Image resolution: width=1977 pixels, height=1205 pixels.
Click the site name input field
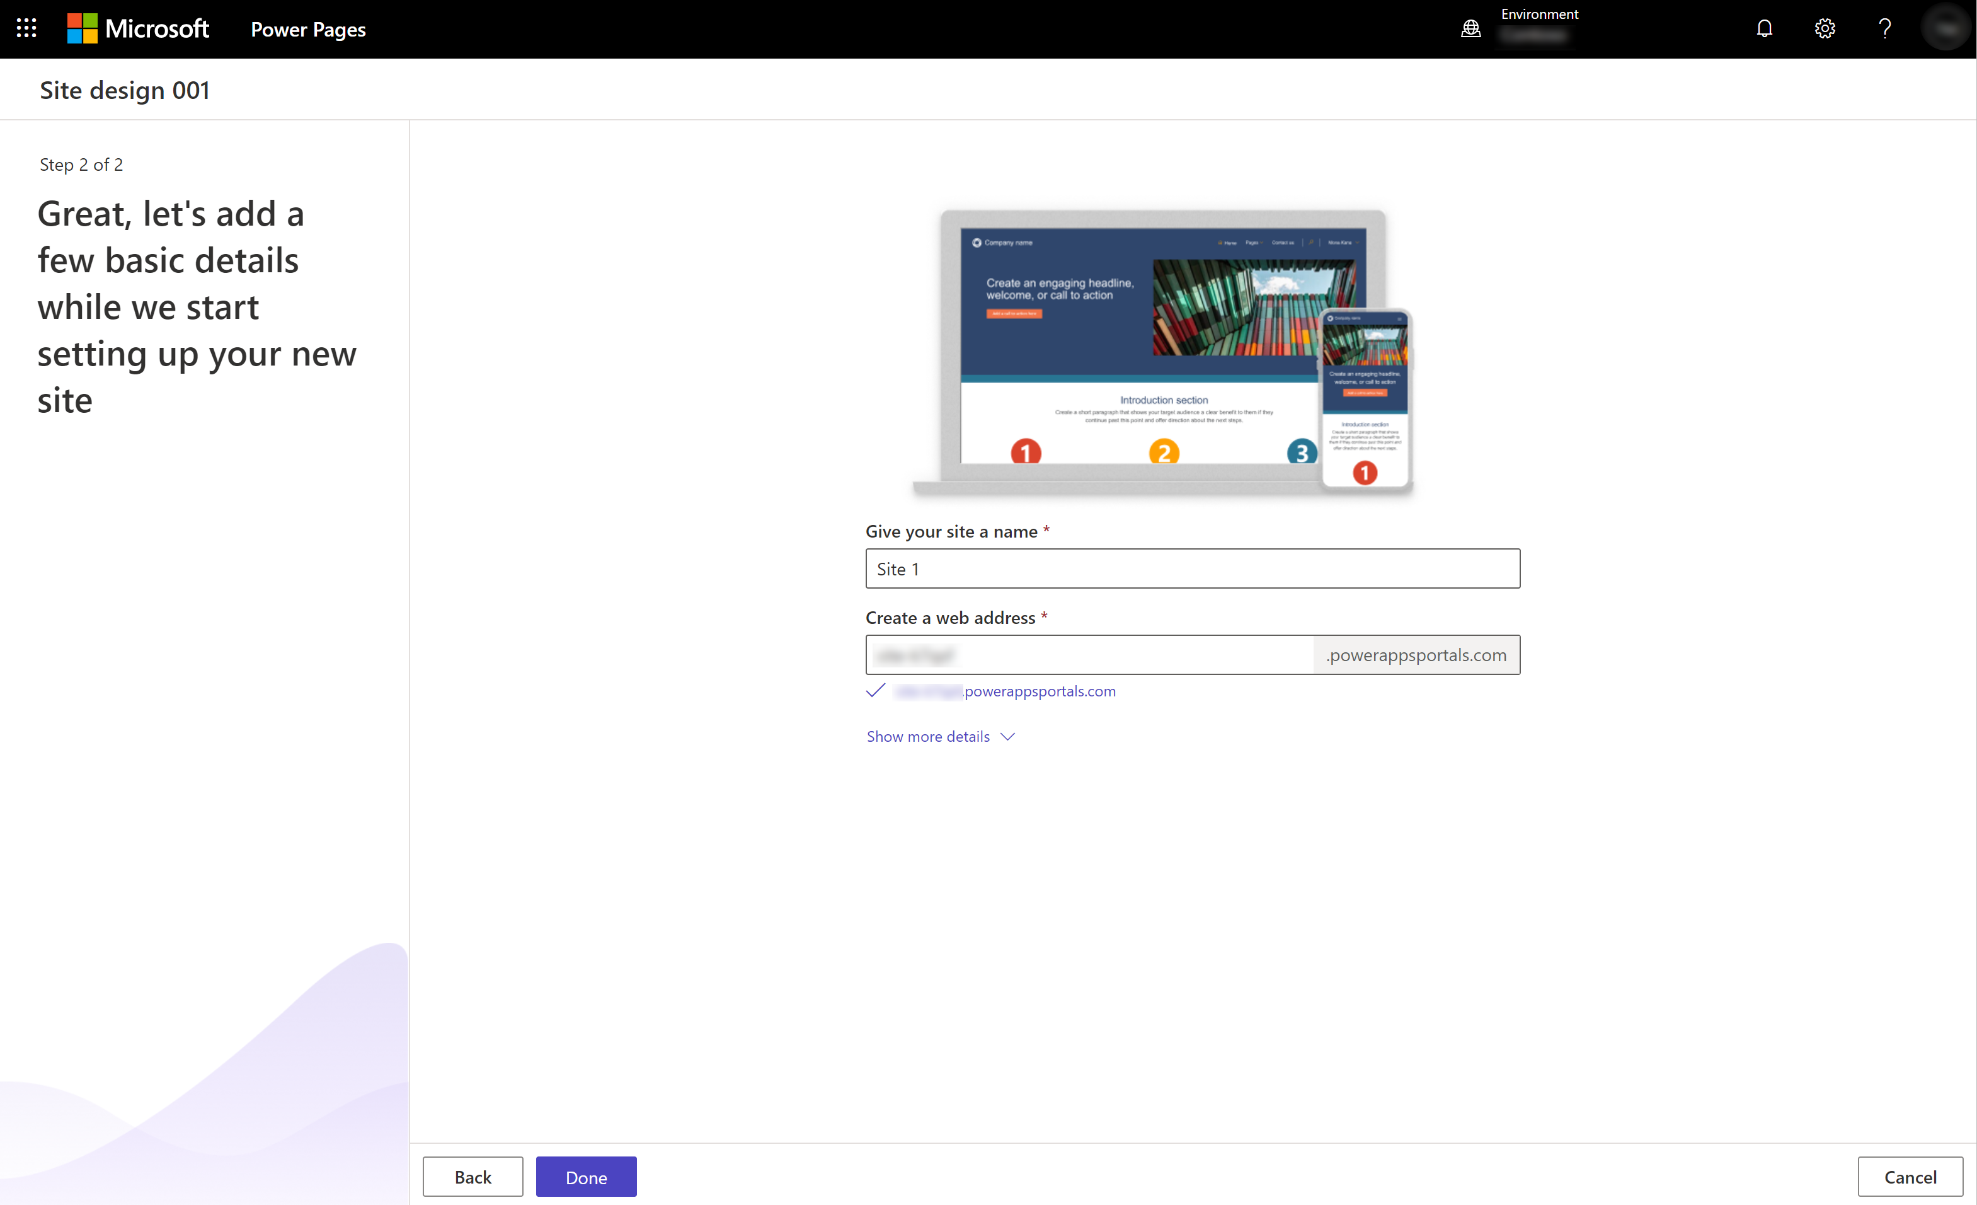(1192, 568)
